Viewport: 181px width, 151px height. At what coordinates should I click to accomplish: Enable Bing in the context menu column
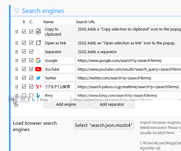point(31,95)
